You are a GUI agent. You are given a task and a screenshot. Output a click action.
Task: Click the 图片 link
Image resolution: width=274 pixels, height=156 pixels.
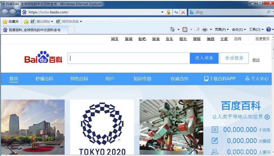point(183,39)
